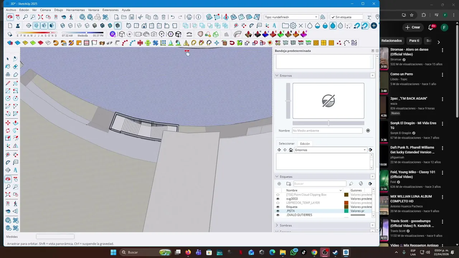459x258 pixels.
Task: Open Travis Scott goosebumps video link
Action: [412, 224]
